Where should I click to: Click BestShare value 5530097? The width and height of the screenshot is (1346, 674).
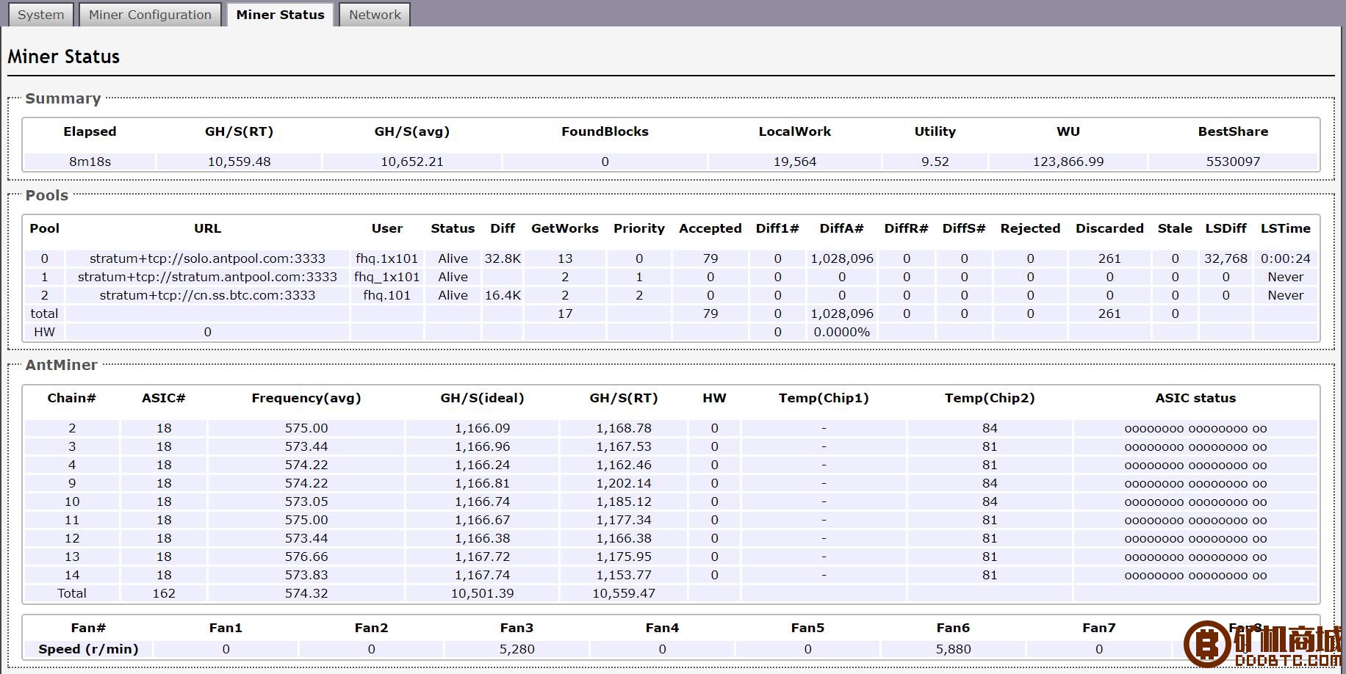(x=1233, y=162)
